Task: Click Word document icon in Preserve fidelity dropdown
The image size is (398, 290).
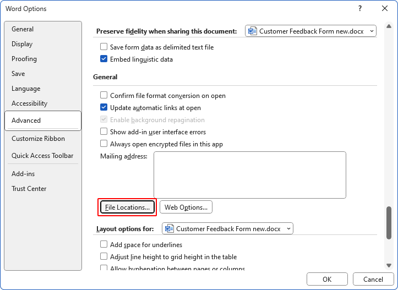Action: (253, 31)
